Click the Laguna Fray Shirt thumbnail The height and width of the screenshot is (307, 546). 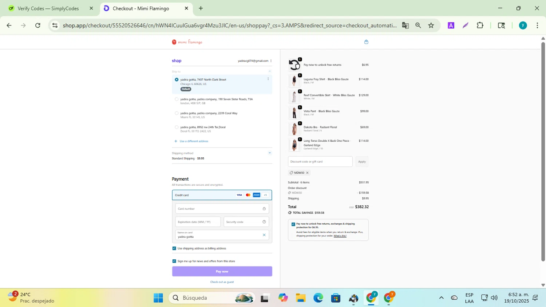click(294, 81)
